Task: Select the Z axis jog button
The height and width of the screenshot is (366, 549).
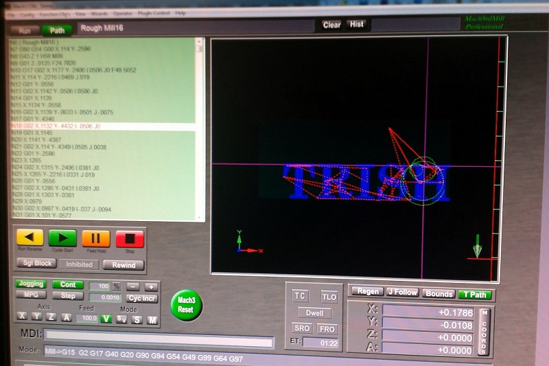Action: point(51,317)
